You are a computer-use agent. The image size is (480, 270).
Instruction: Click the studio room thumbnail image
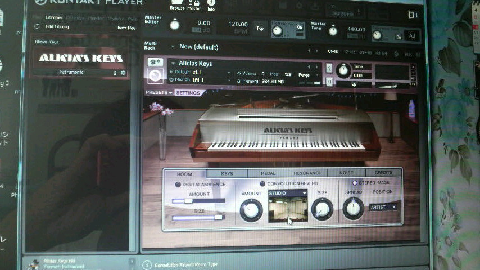pyautogui.click(x=288, y=209)
